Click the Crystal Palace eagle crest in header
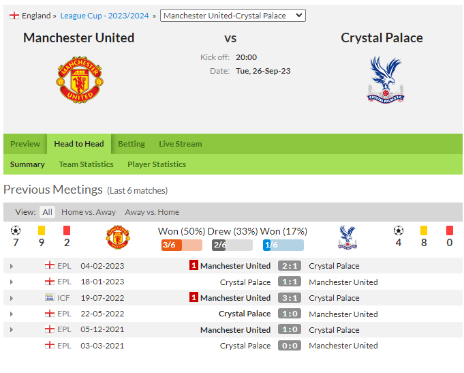 tap(386, 79)
